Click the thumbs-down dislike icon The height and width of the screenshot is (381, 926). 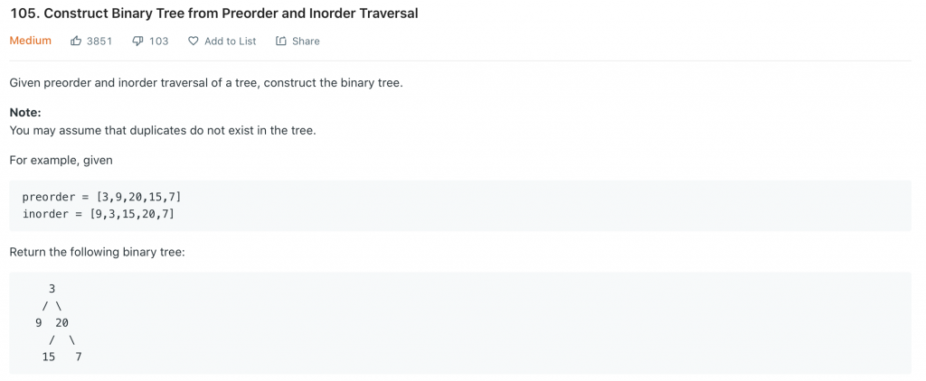(x=138, y=41)
